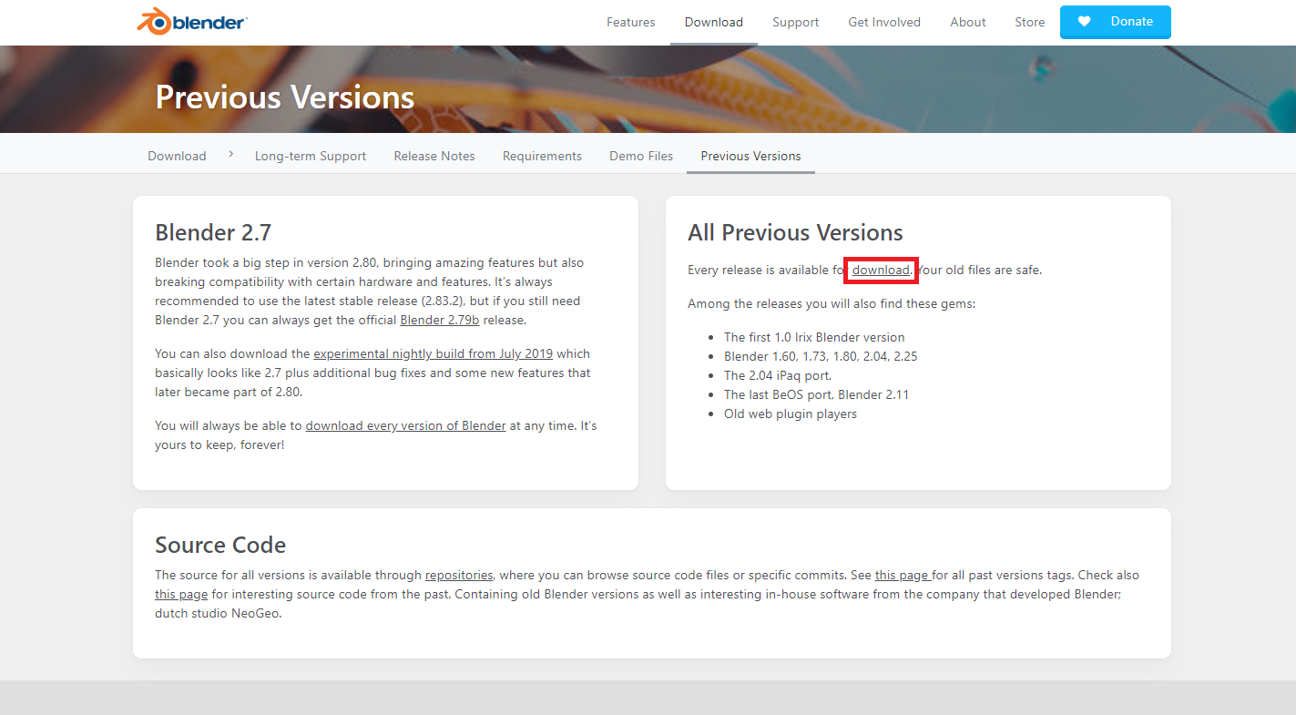Open the Release Notes tab
This screenshot has height=715, width=1296.
434,156
